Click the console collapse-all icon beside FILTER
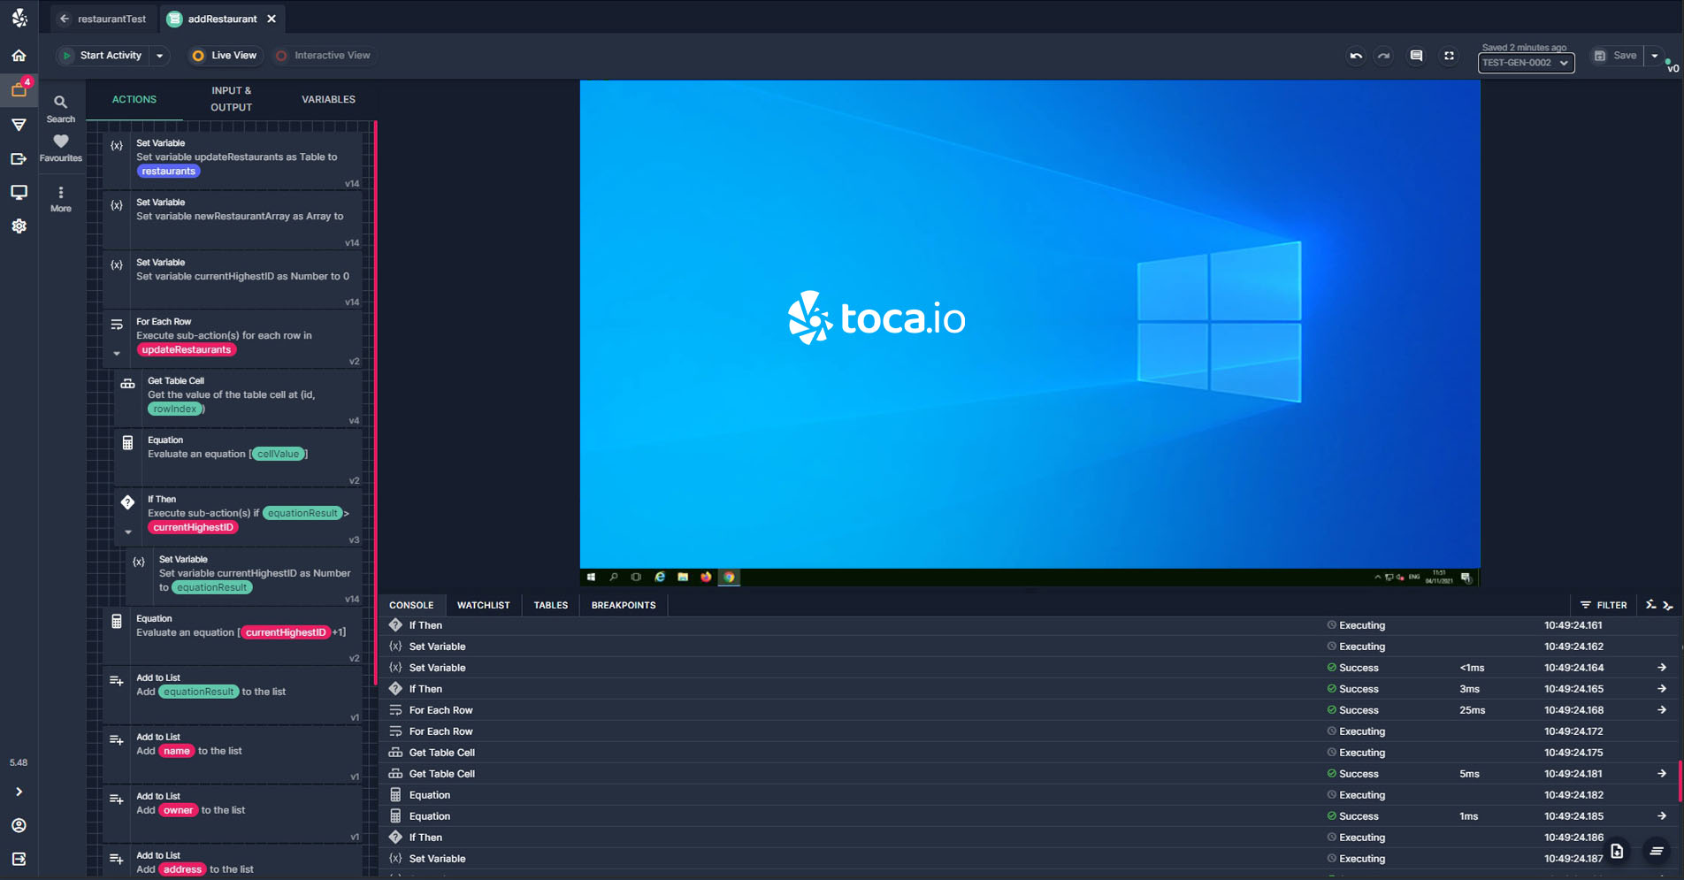This screenshot has height=880, width=1684. tap(1650, 606)
